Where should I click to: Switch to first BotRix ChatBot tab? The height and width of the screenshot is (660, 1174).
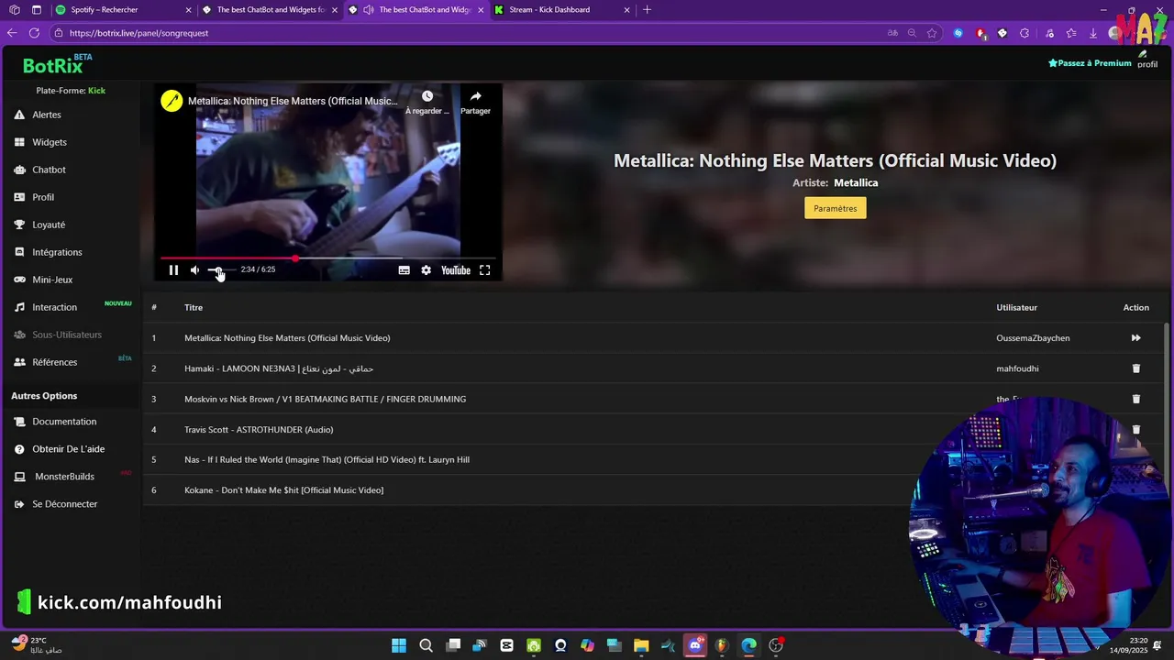(x=269, y=10)
